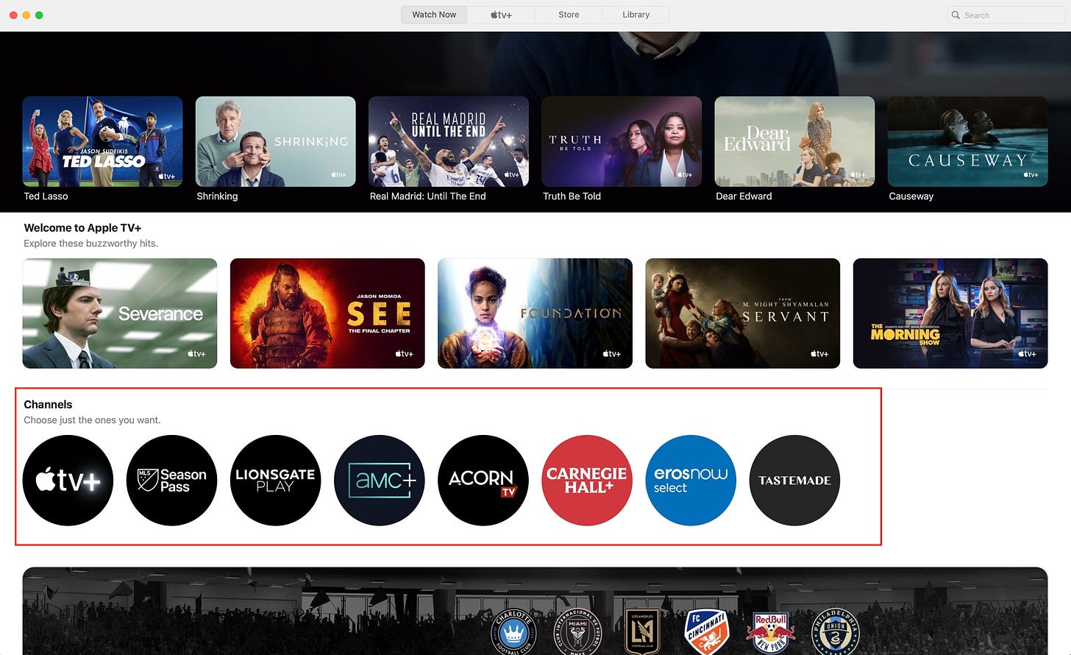This screenshot has height=655, width=1071.
Task: Open the Lionsgate Play channel
Action: [275, 481]
